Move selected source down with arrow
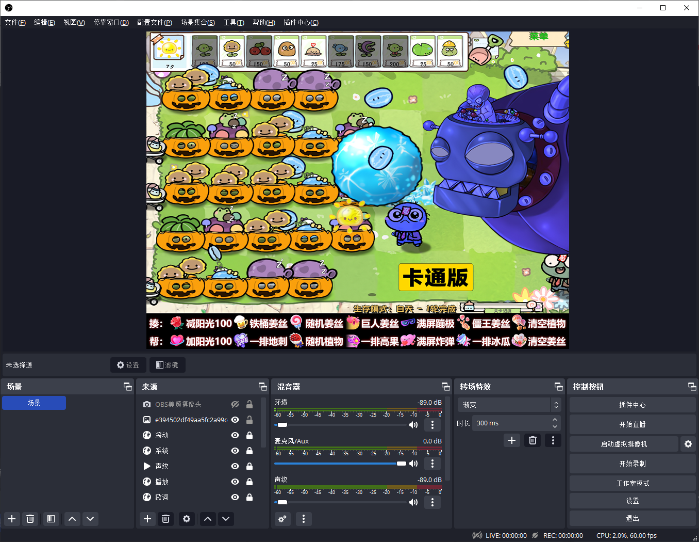 (x=226, y=519)
